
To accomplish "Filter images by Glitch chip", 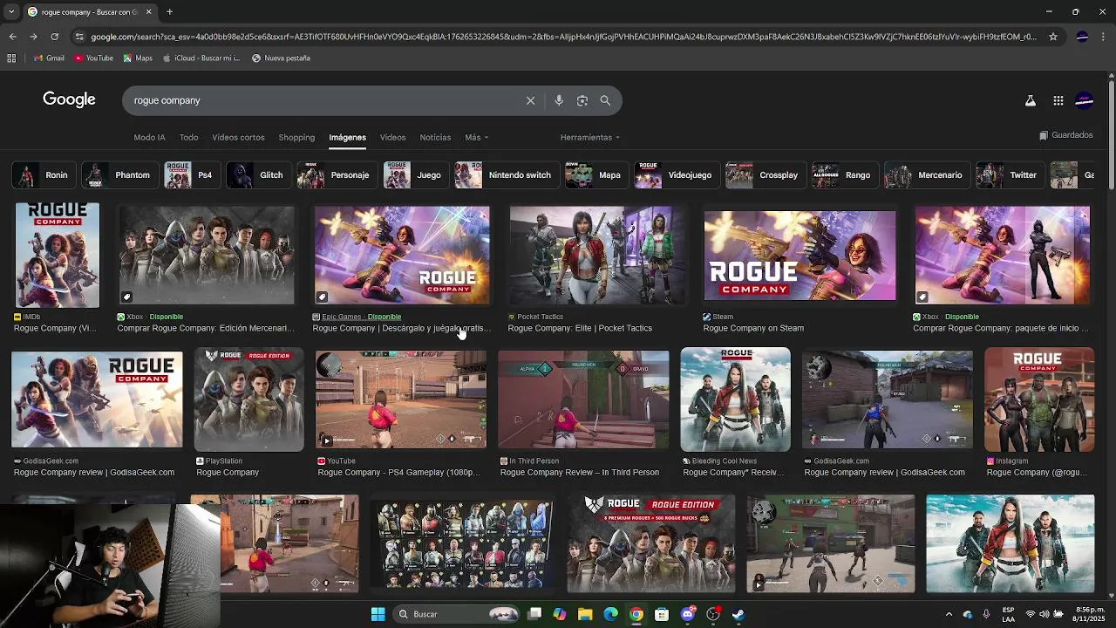I will pyautogui.click(x=258, y=175).
